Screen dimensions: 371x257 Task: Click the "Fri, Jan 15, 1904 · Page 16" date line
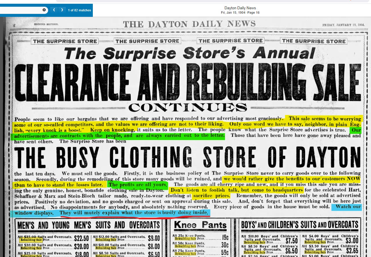(240, 12)
